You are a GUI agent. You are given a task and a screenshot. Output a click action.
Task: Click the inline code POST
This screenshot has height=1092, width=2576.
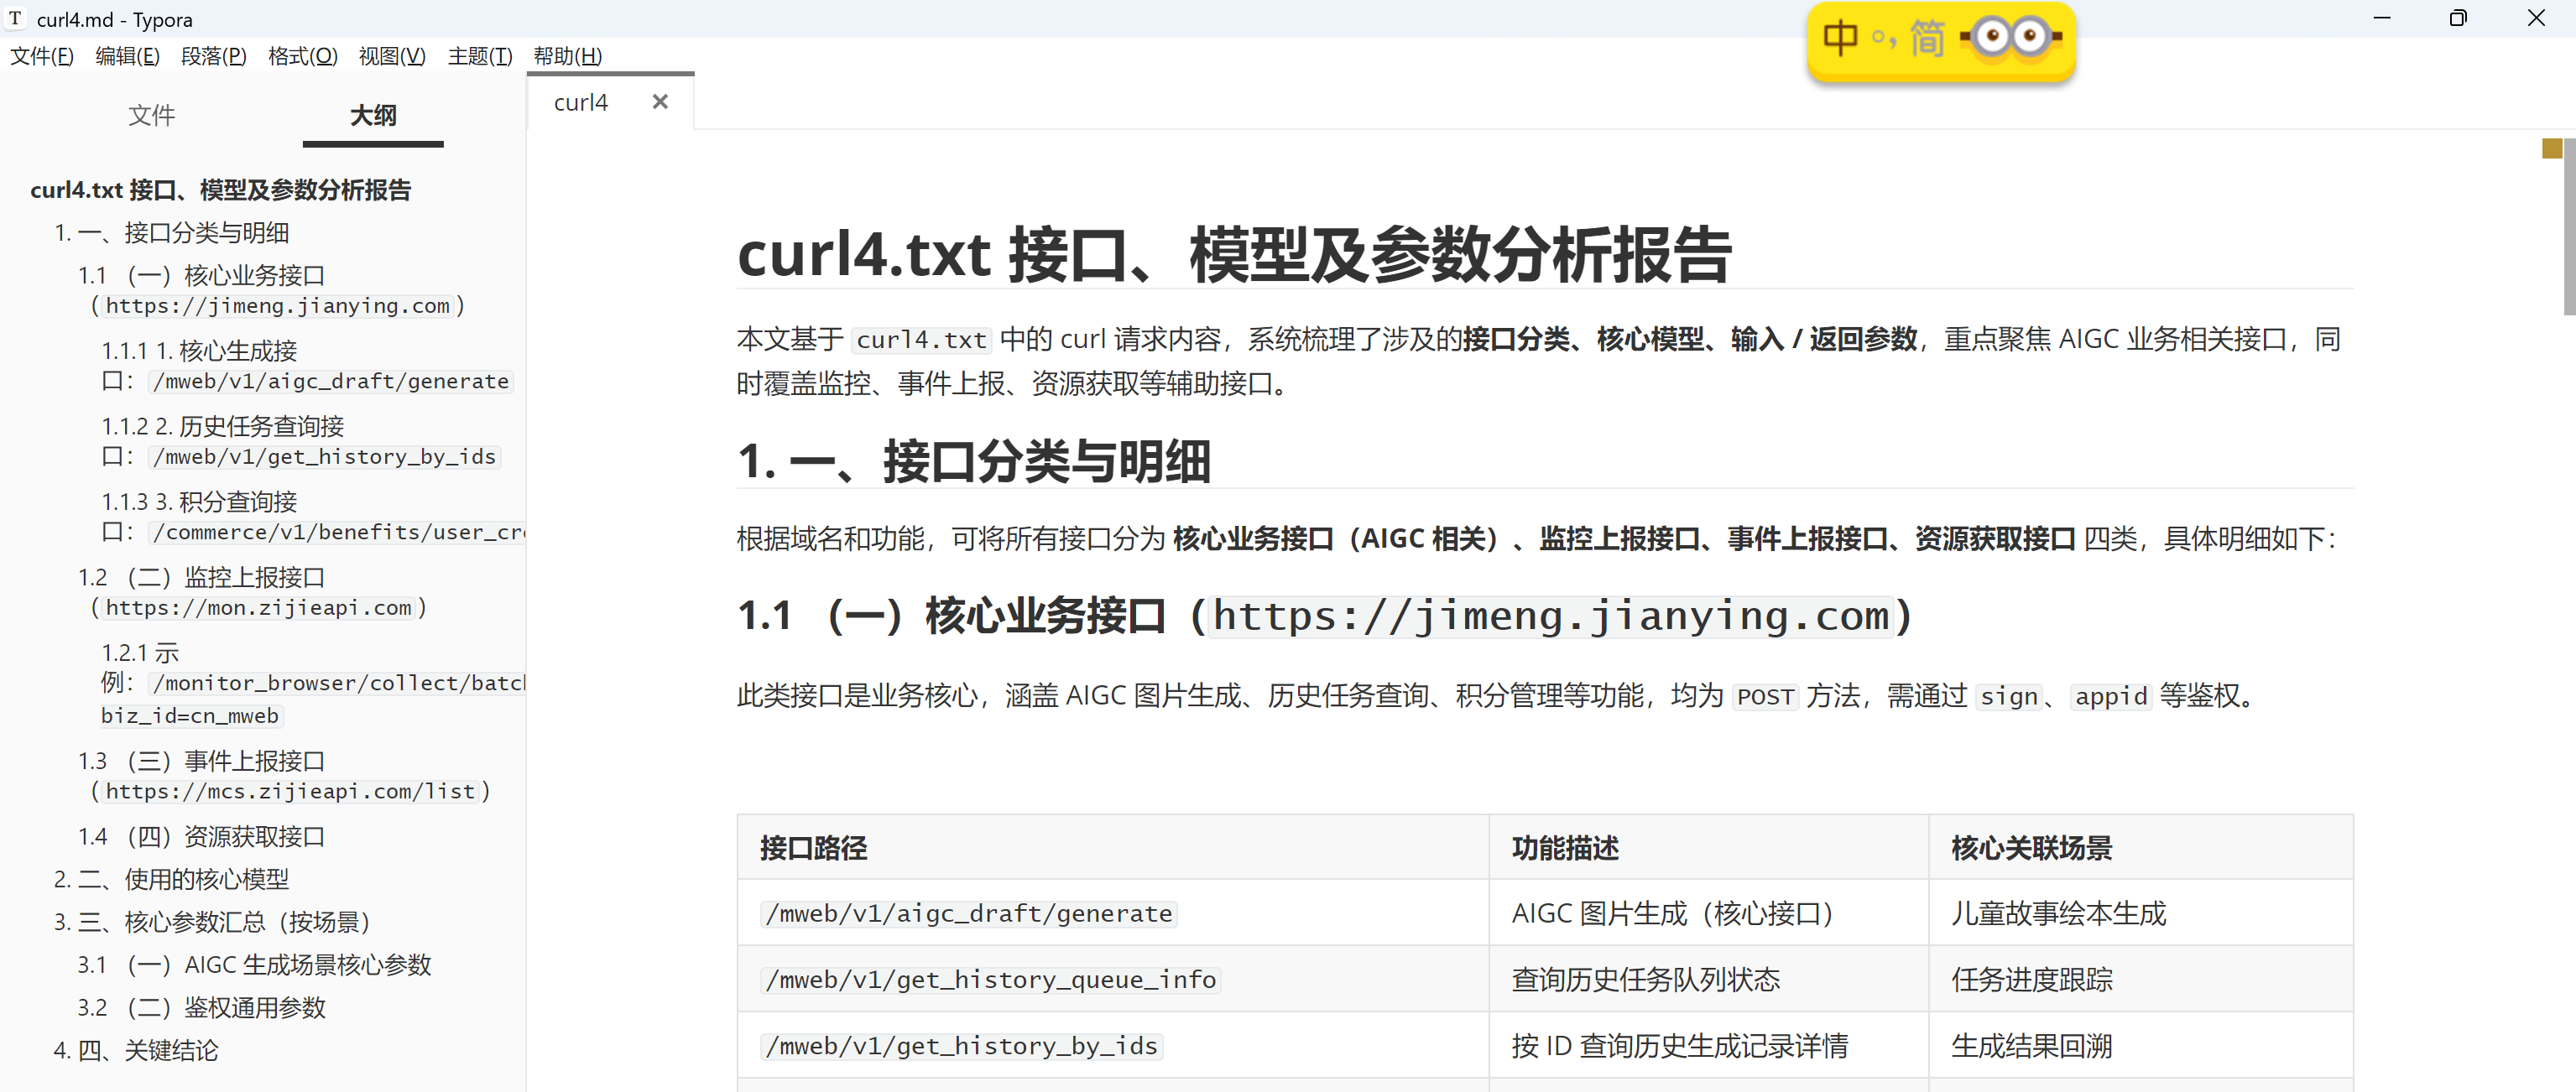tap(1765, 697)
